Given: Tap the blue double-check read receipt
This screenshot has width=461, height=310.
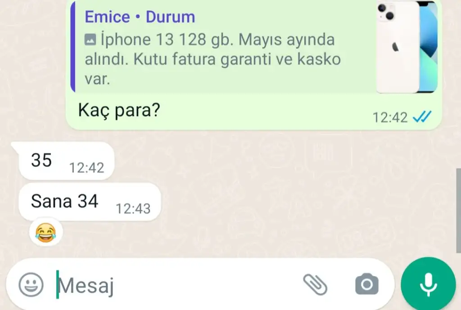Looking at the screenshot, I should coord(422,117).
